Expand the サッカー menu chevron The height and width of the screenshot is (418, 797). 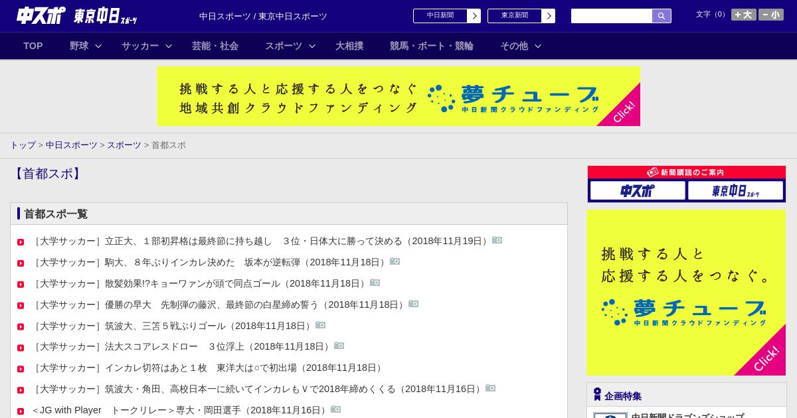pyautogui.click(x=169, y=46)
